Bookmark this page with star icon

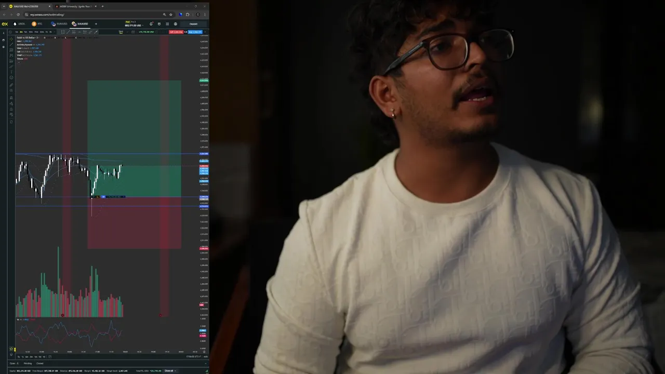point(171,15)
